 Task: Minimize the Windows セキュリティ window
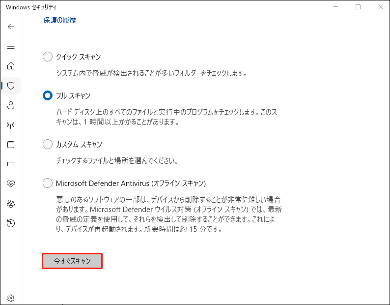click(335, 7)
